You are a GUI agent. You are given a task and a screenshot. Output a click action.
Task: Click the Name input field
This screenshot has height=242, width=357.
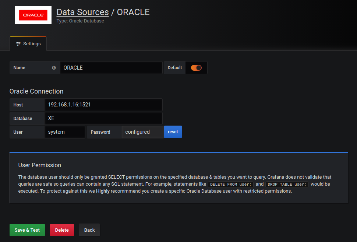(111, 68)
